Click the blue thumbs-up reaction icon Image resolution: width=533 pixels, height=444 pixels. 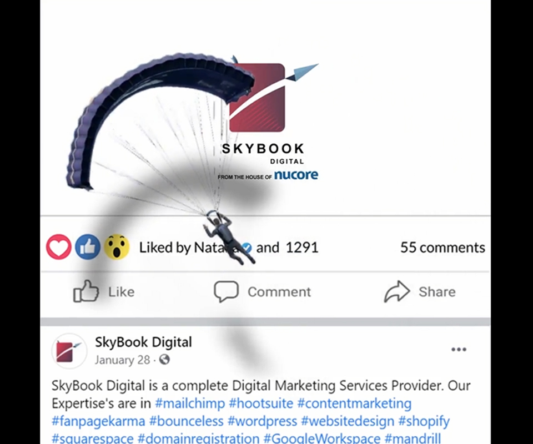point(88,247)
